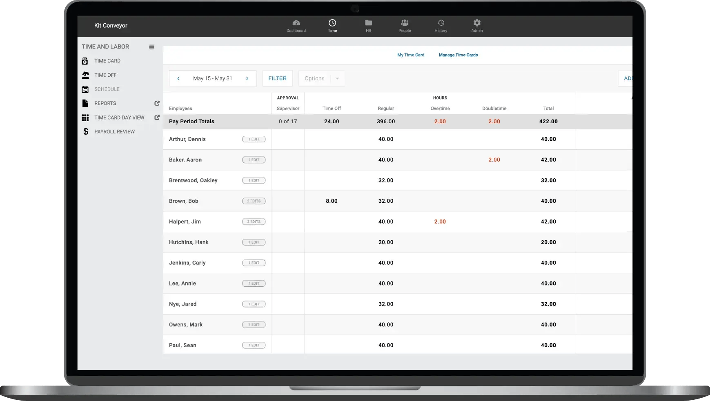Switch to the My Time Card tab

(410, 55)
